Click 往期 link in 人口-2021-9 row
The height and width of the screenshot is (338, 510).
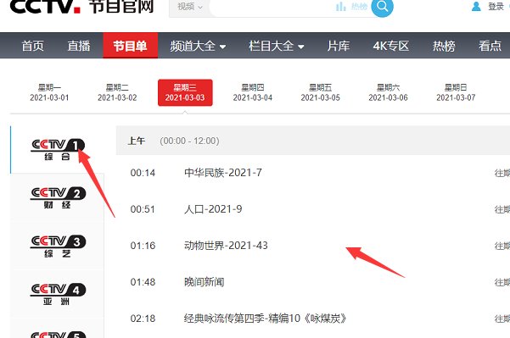point(502,209)
